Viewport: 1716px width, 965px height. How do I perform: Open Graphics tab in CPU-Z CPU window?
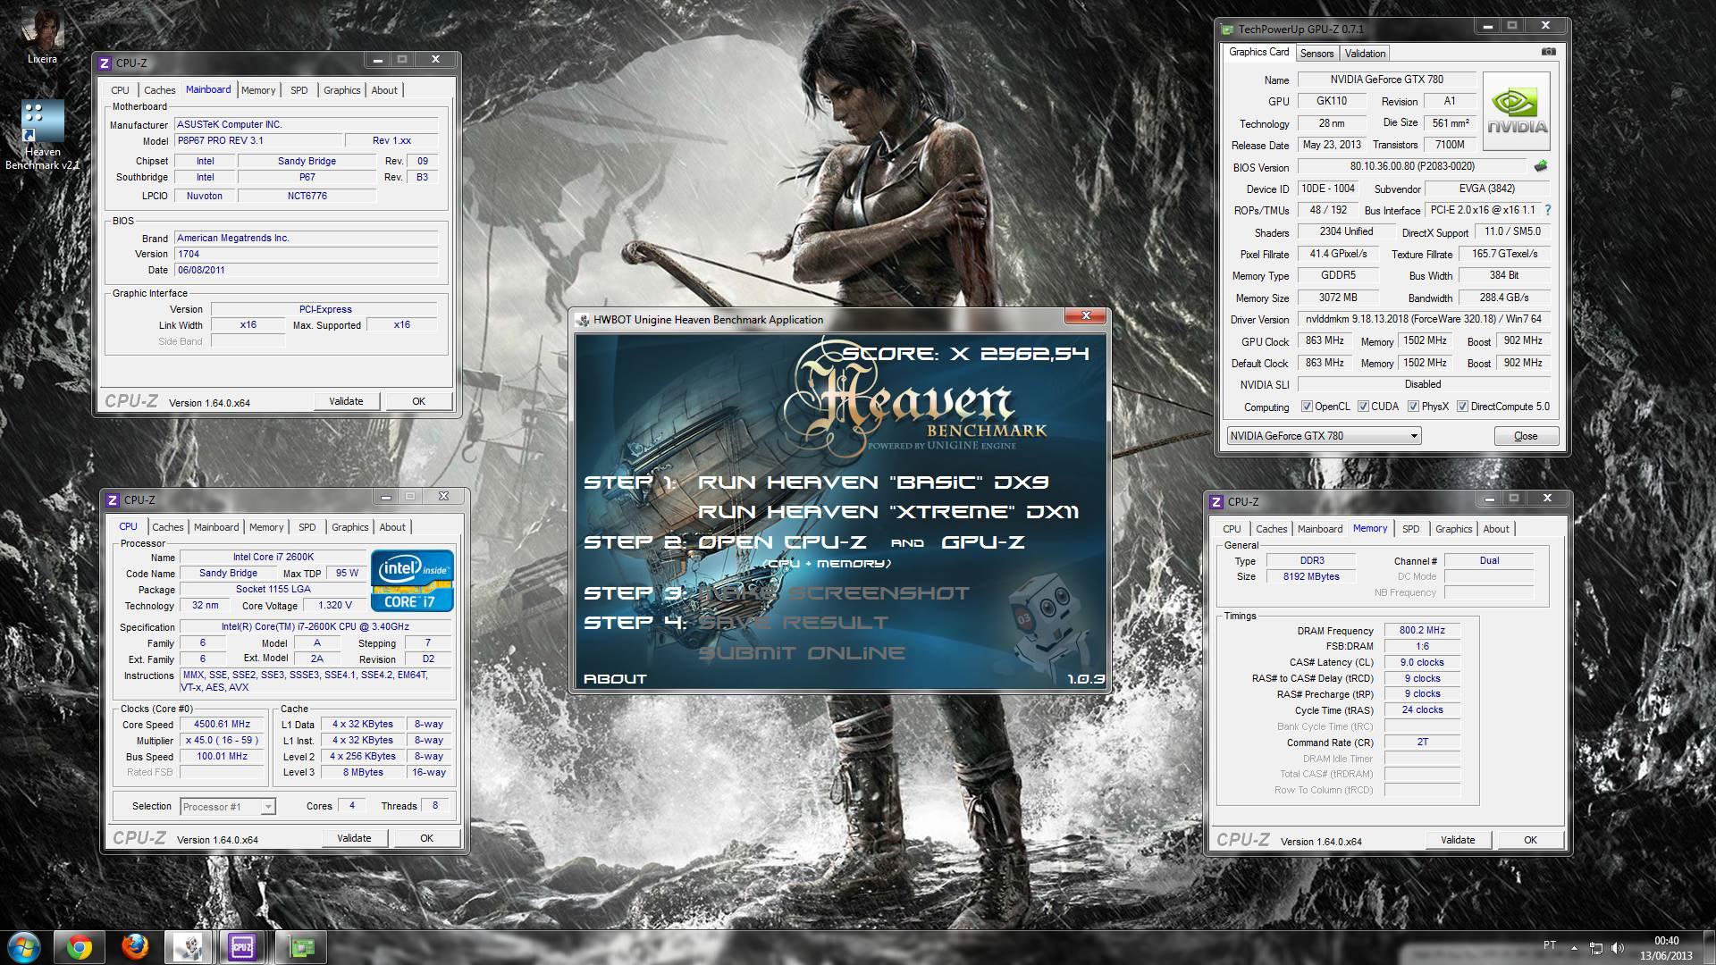pyautogui.click(x=349, y=527)
